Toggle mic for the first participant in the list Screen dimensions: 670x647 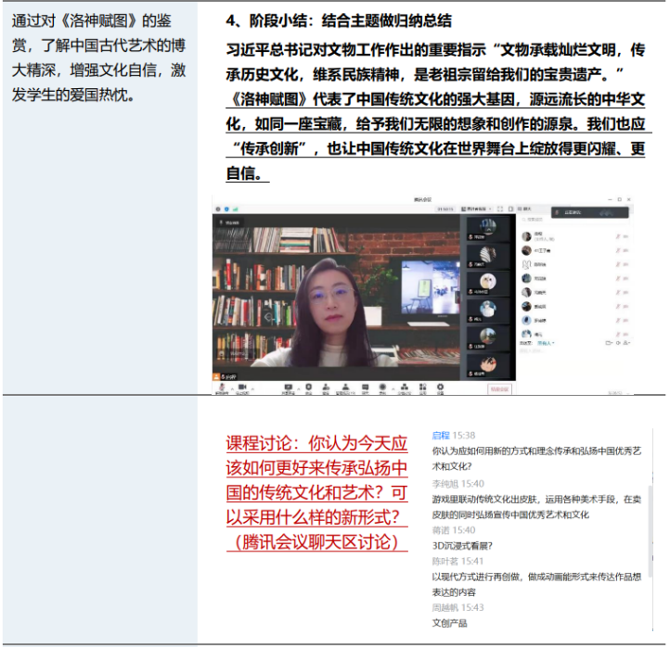617,237
